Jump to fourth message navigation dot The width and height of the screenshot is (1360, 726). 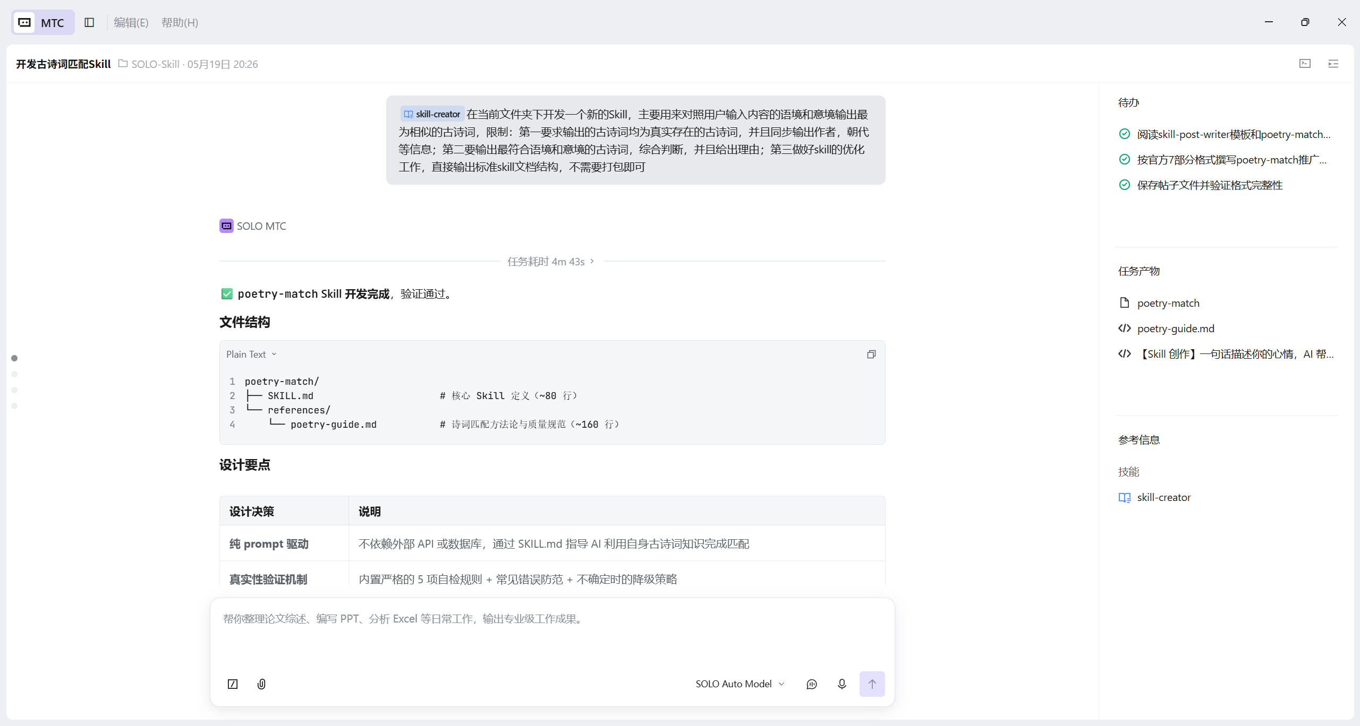tap(14, 406)
